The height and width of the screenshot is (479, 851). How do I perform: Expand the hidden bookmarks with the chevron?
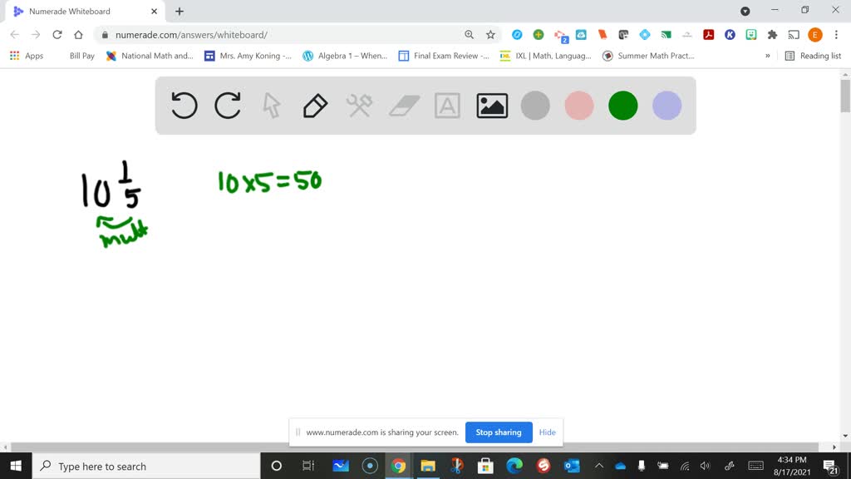[x=766, y=56]
